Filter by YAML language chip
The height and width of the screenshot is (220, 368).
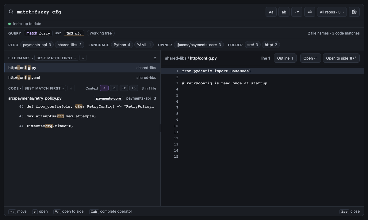pos(144,45)
